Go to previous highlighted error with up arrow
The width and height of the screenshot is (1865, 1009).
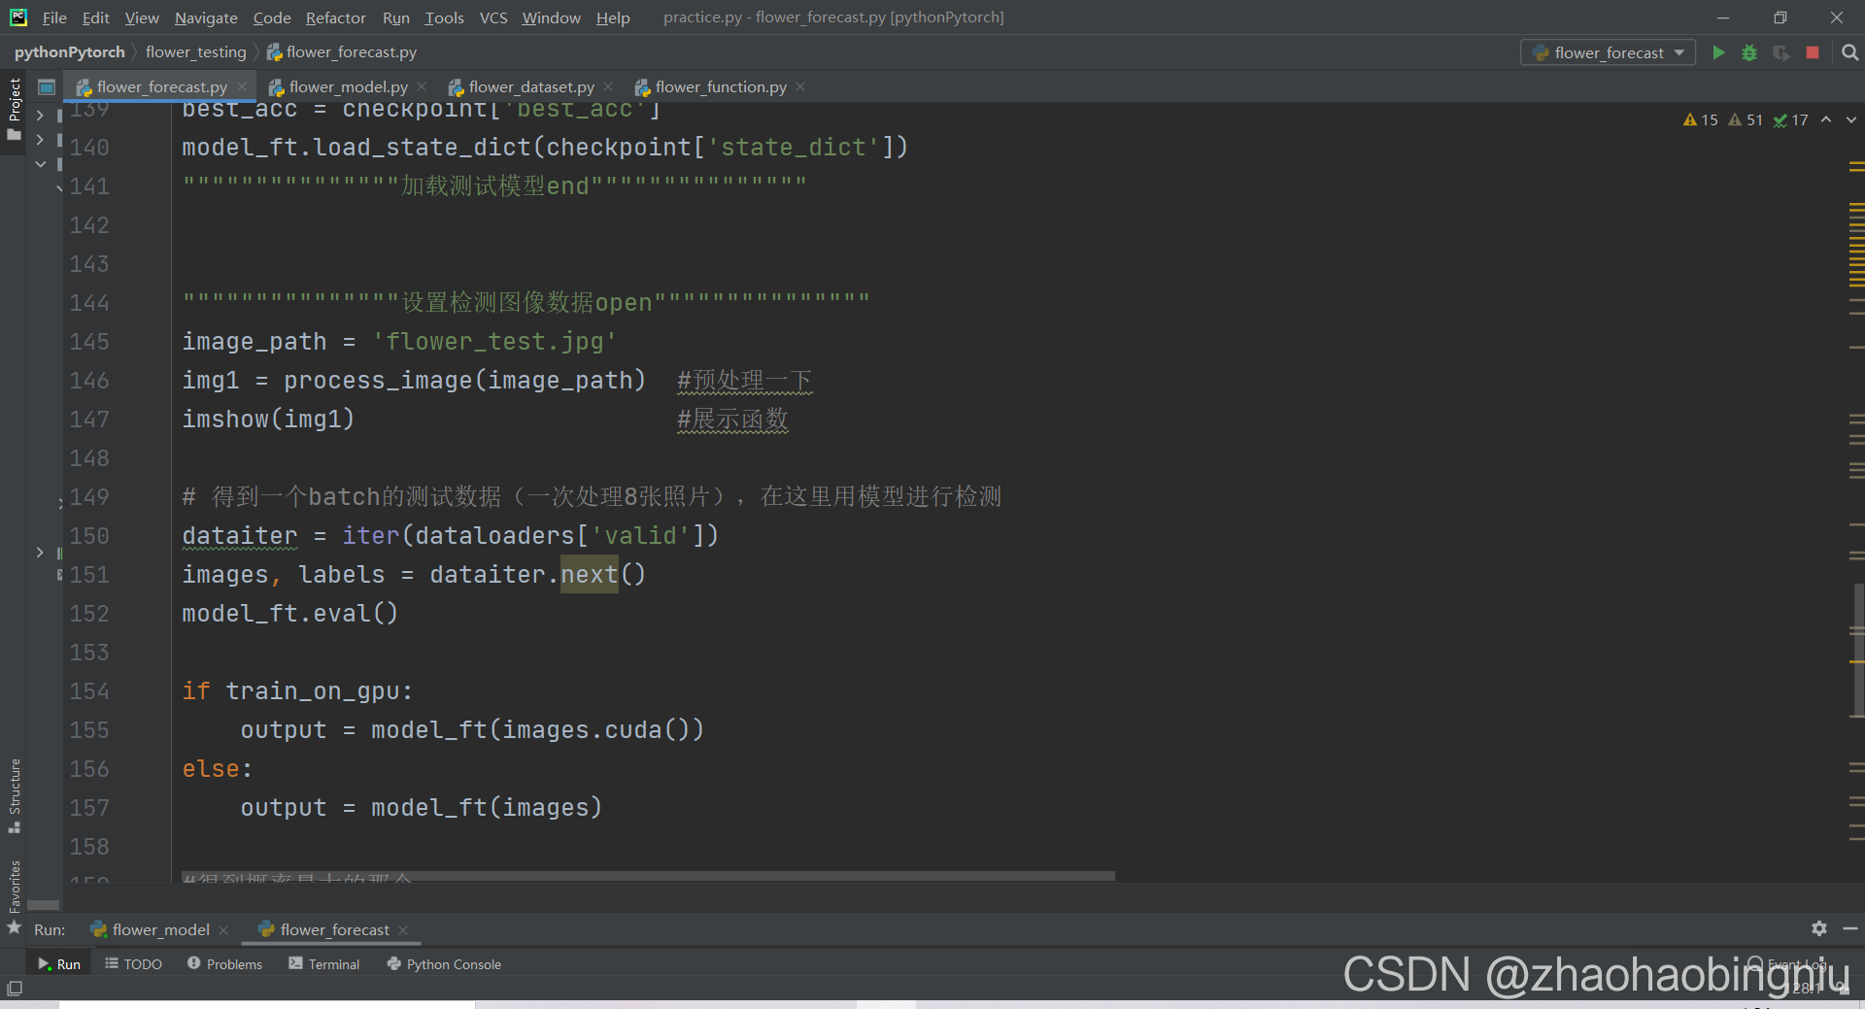click(x=1826, y=119)
